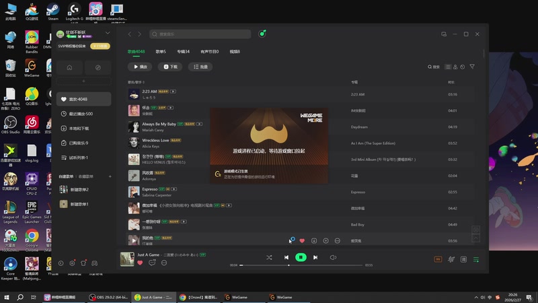Go forward with the right arrow

point(140,34)
